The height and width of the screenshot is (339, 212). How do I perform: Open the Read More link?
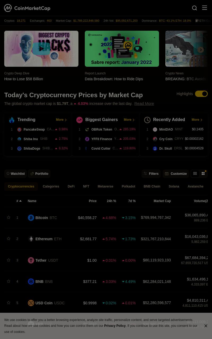144,104
